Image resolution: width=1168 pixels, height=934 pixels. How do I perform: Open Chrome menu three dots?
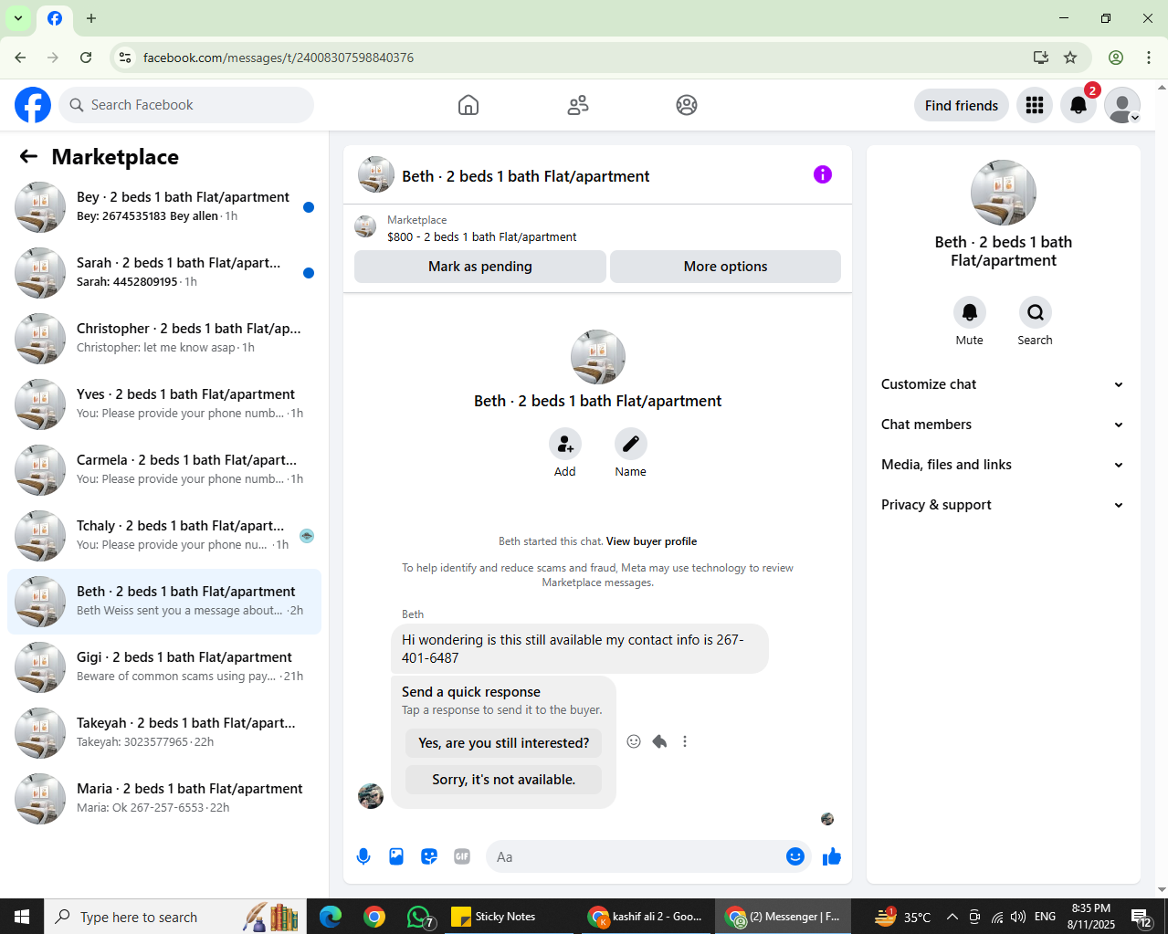[x=1149, y=58]
